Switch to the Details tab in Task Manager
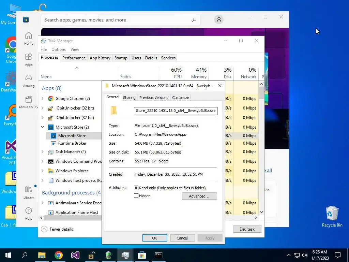The width and height of the screenshot is (349, 262). pyautogui.click(x=151, y=58)
